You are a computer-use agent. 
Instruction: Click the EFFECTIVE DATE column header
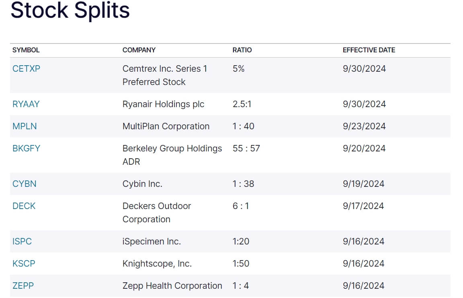[369, 50]
